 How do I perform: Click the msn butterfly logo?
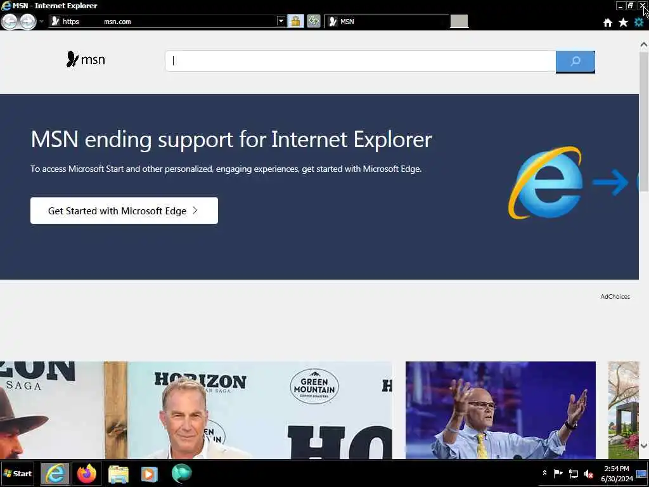pyautogui.click(x=86, y=59)
